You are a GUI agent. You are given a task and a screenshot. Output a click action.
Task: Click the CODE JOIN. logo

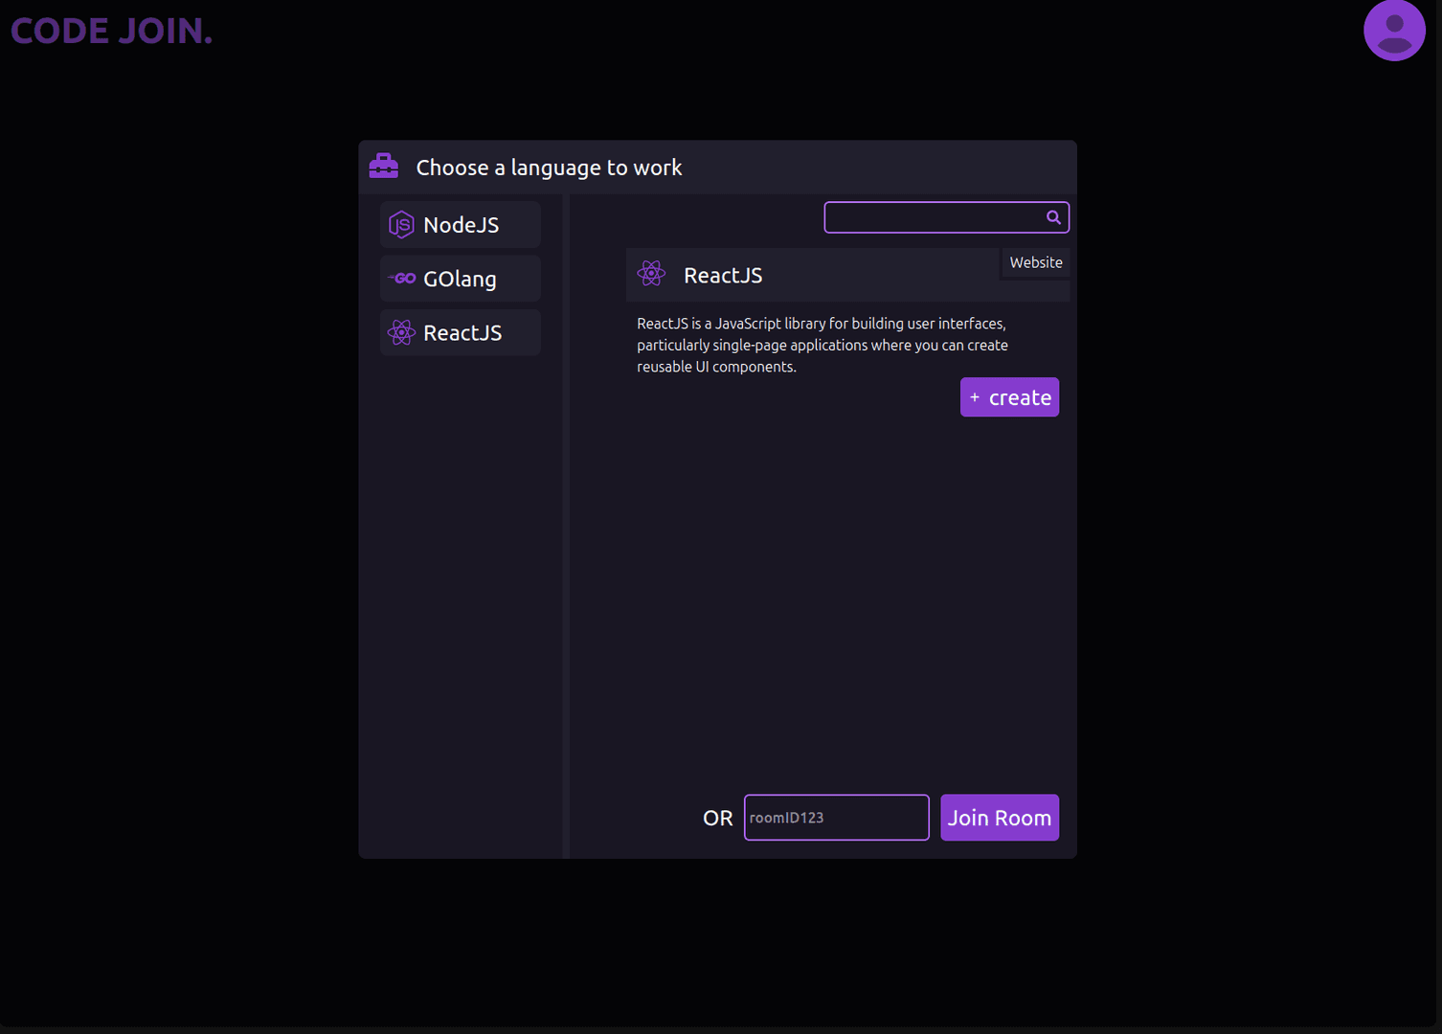111,32
